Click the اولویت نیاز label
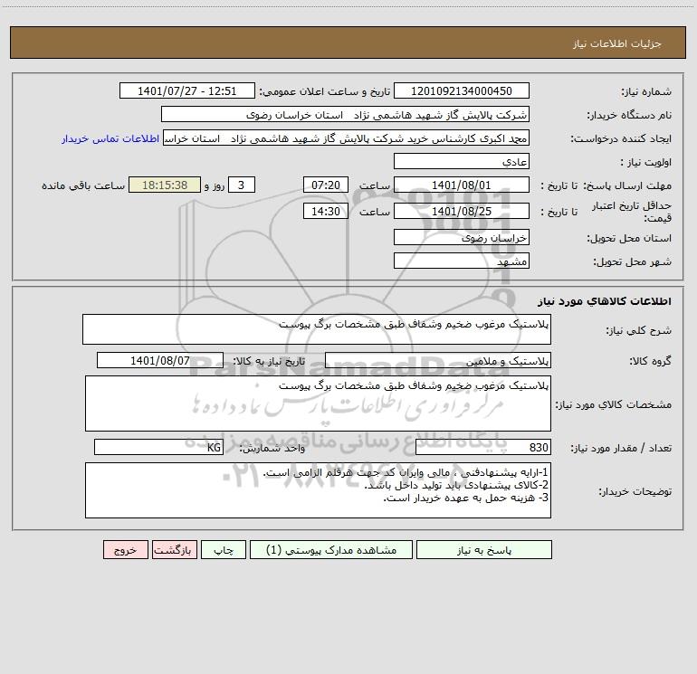The height and width of the screenshot is (674, 697). point(646,163)
